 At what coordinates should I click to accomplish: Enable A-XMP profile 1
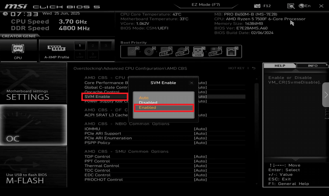(x=80, y=46)
